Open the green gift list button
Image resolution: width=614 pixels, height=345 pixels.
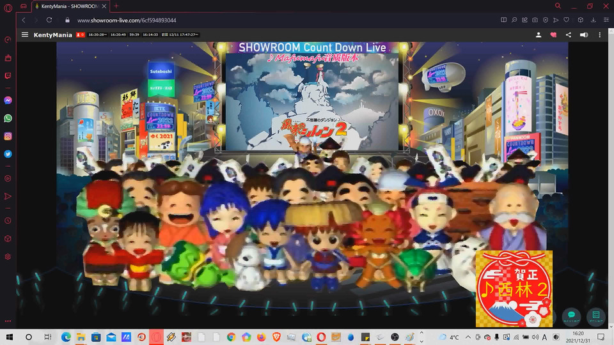click(596, 316)
